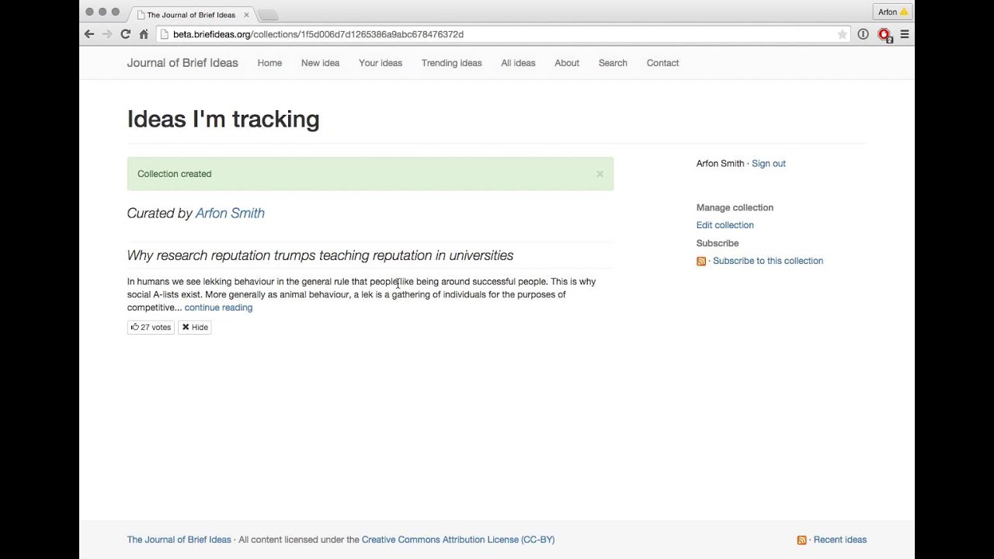The width and height of the screenshot is (994, 559).
Task: Click the browser home icon
Action: click(x=144, y=34)
